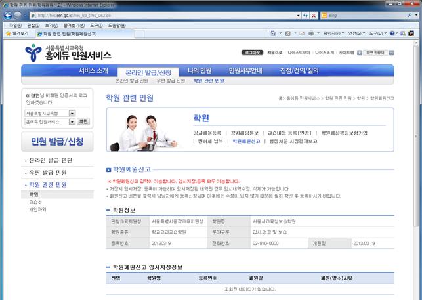Click the 로그아웃 button

tap(252, 52)
